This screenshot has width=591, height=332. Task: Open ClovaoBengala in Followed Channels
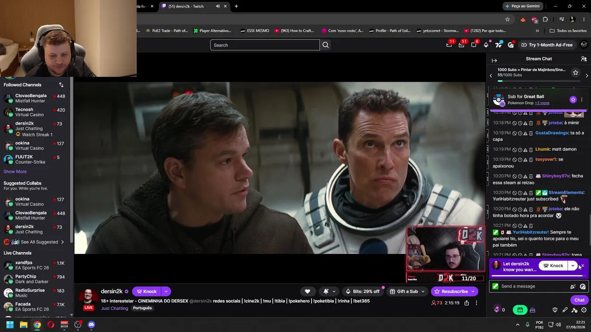[36, 98]
